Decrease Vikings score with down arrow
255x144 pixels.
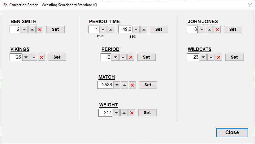click(x=26, y=57)
